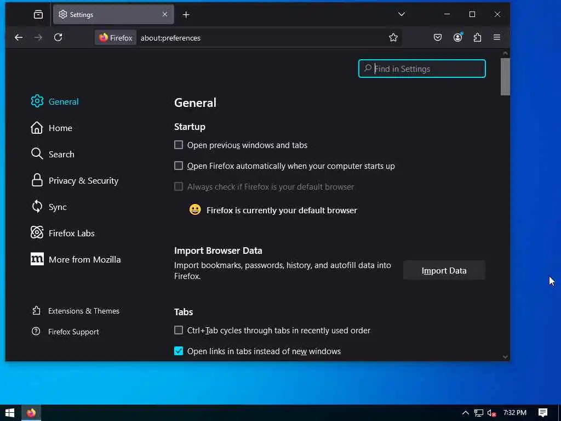Uncheck Open links in tabs instead of windows
This screenshot has height=421, width=561.
(179, 351)
